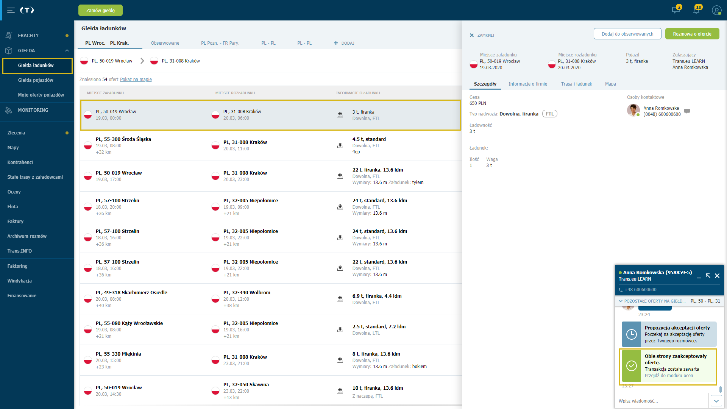Open the PL Pozn. - FR Pary. tab
Image resolution: width=727 pixels, height=409 pixels.
click(x=220, y=43)
